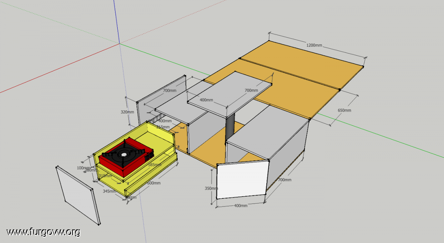Click the detached gray panel near drawer
Screen dimensions: 444x243
pyautogui.click(x=78, y=195)
